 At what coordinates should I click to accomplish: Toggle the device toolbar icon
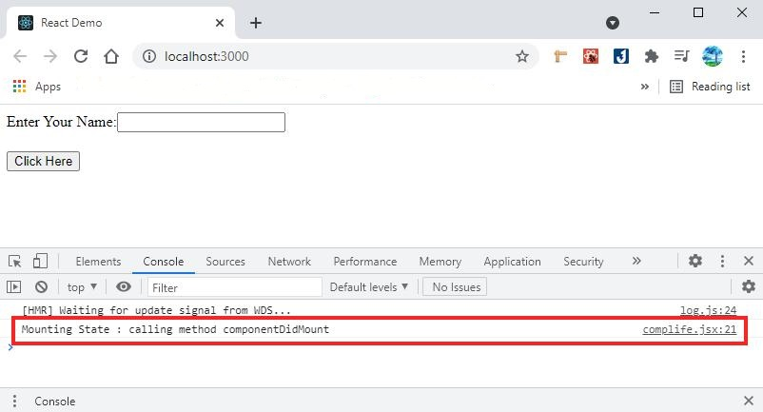click(x=40, y=262)
